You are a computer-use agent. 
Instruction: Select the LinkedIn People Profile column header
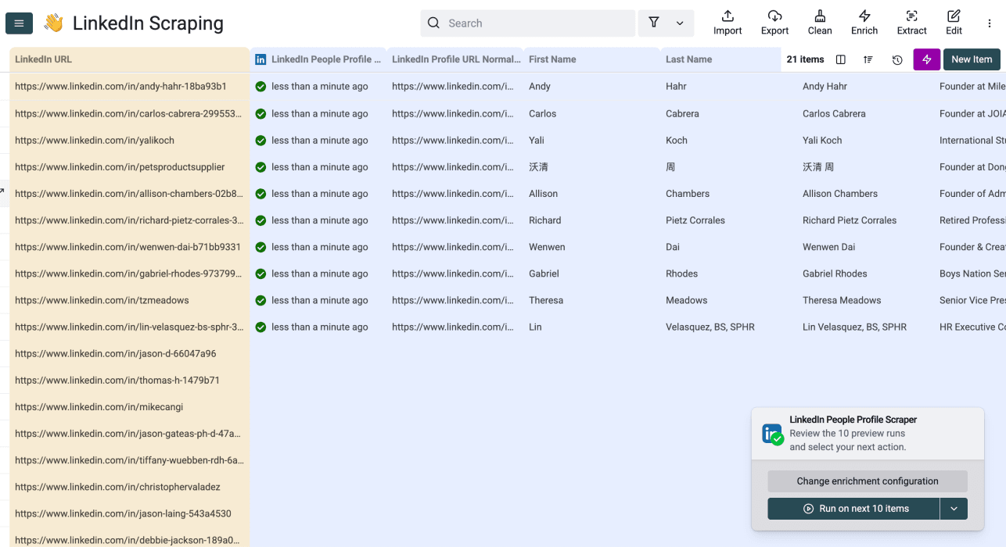click(318, 59)
